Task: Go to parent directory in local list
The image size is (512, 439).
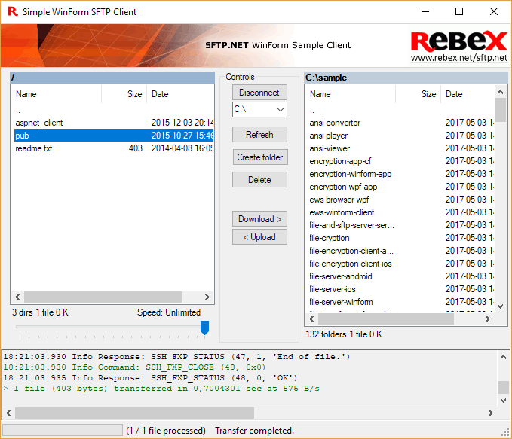Action: (x=312, y=110)
